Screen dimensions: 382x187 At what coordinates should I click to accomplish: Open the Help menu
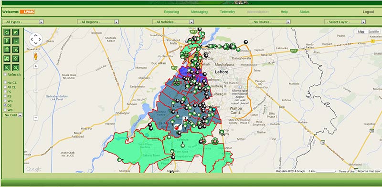[x=284, y=11]
